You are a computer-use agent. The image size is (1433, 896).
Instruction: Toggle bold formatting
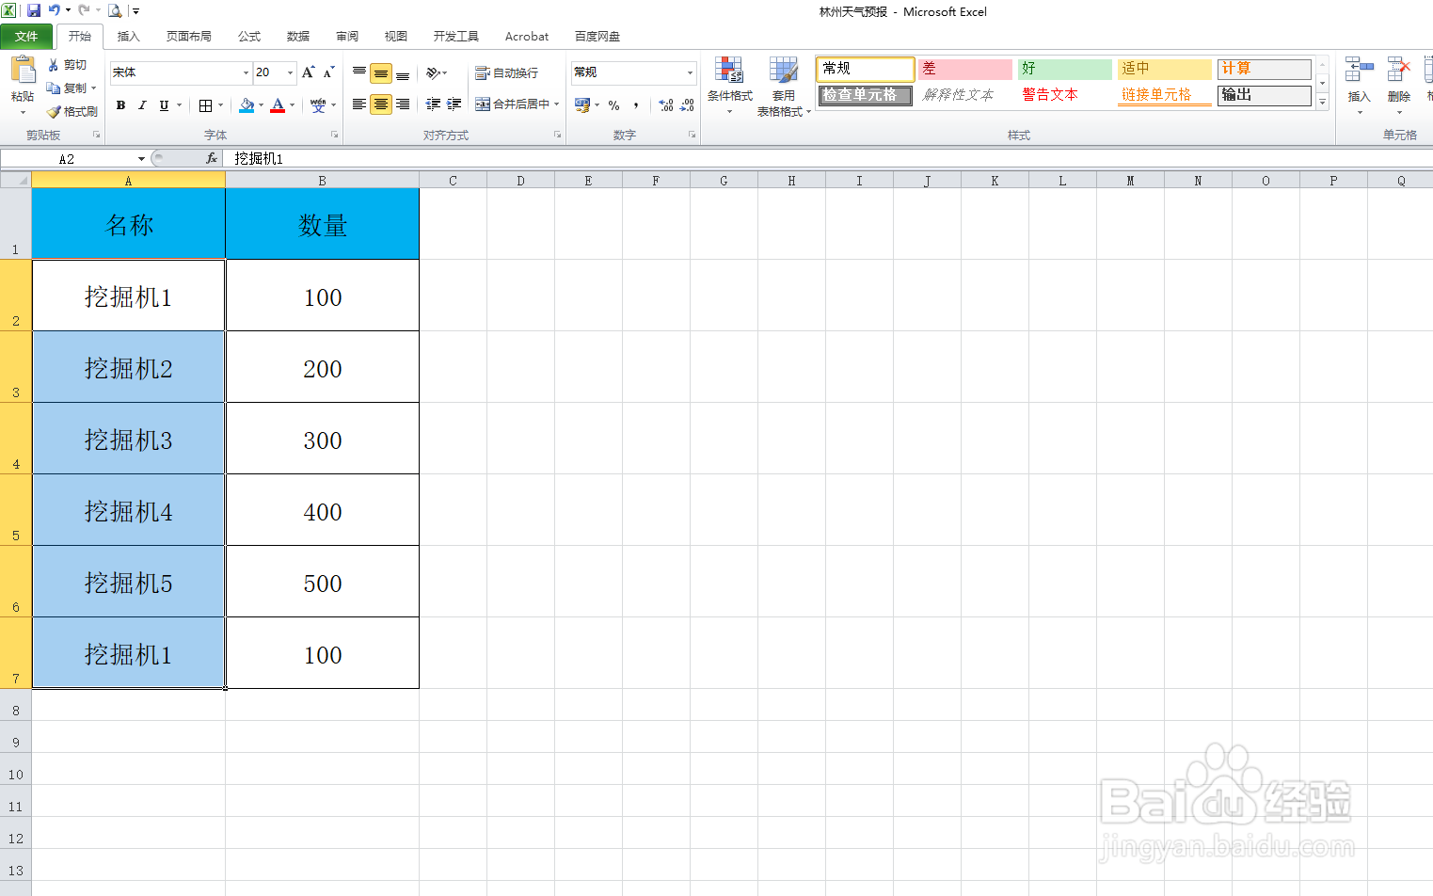(x=120, y=105)
